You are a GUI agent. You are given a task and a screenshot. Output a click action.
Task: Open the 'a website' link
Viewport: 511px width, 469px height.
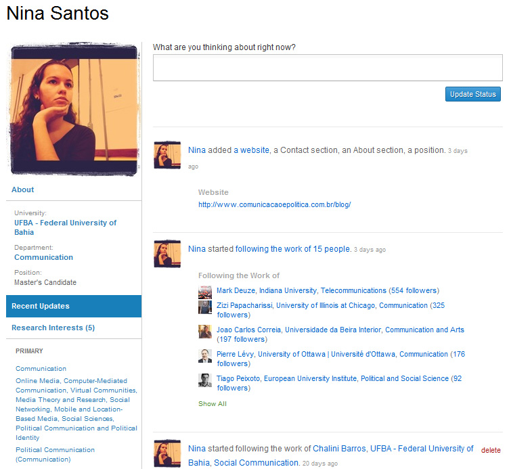[251, 150]
